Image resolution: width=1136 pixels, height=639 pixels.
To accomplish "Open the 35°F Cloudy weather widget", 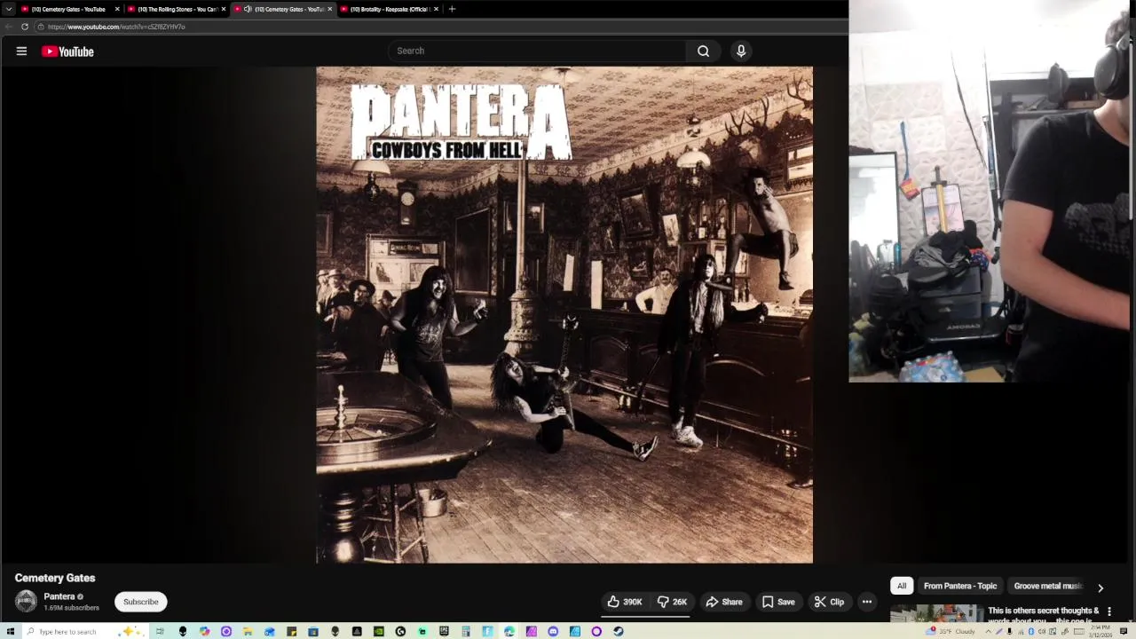I will coord(951,631).
